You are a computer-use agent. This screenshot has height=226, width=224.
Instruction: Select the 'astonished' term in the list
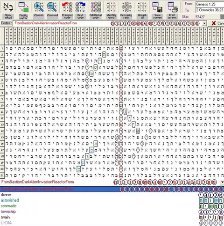[x=10, y=200]
